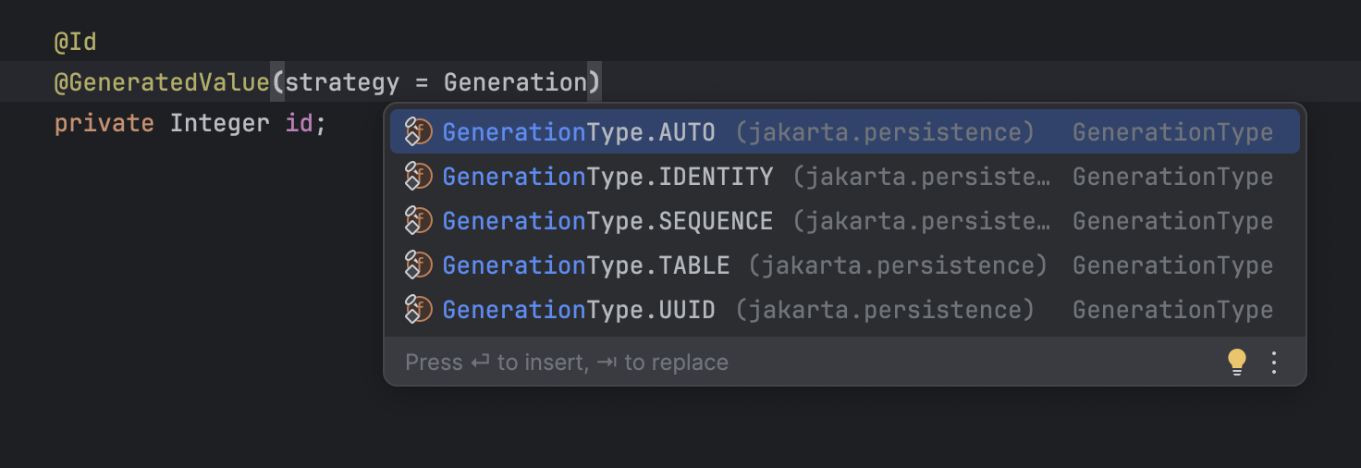Click the @GeneratedValue annotation

[162, 82]
